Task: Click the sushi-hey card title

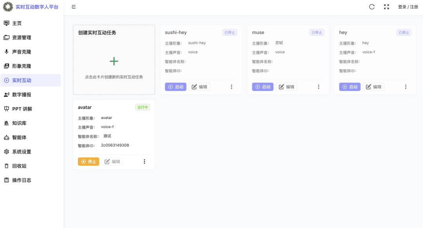Action: pos(176,33)
